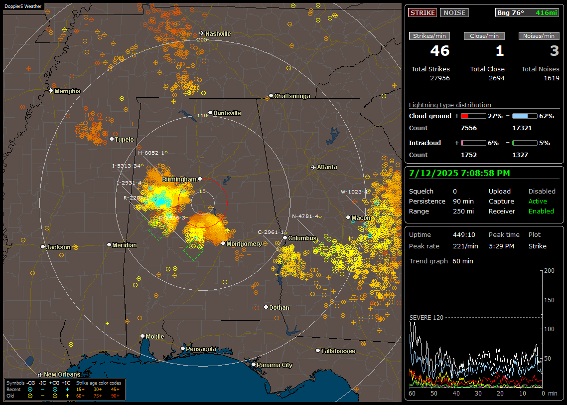Click the Bng 76° 416mi bearing readout

click(527, 12)
